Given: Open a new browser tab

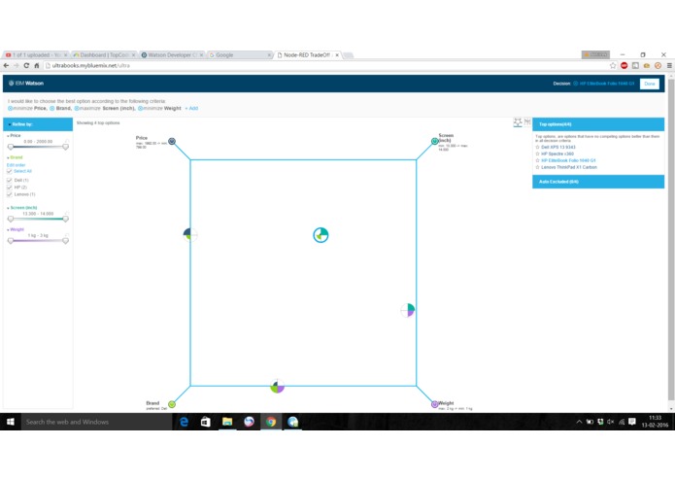Looking at the screenshot, I should coord(349,55).
